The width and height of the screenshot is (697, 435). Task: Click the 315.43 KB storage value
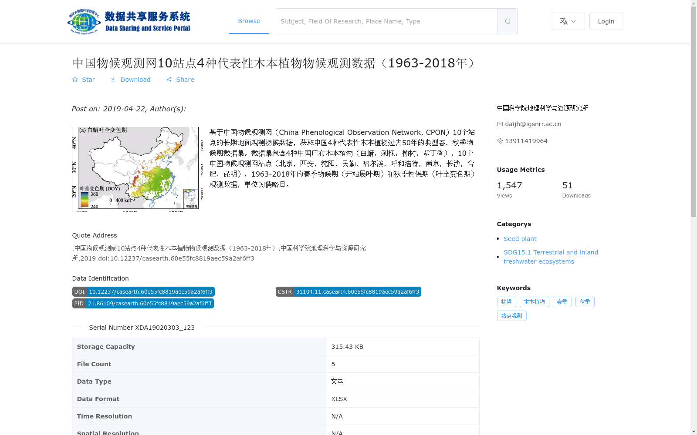pyautogui.click(x=347, y=347)
